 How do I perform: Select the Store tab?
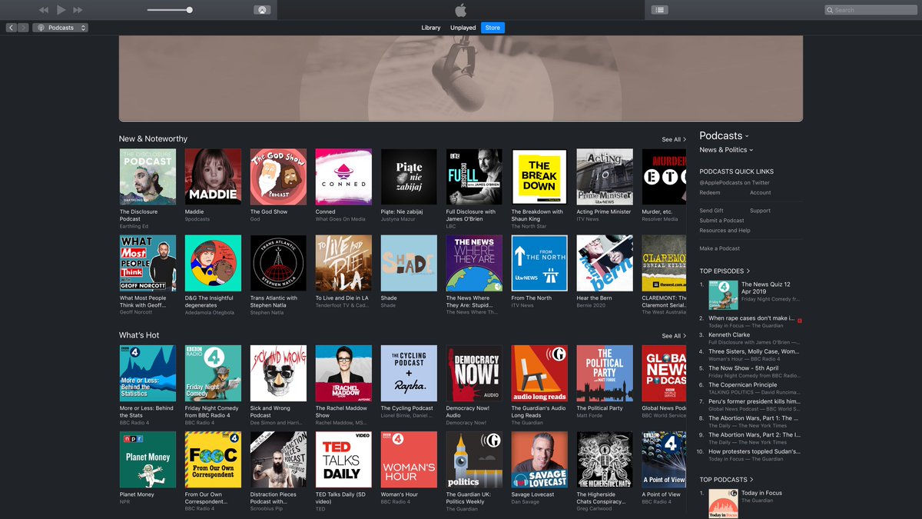[493, 28]
